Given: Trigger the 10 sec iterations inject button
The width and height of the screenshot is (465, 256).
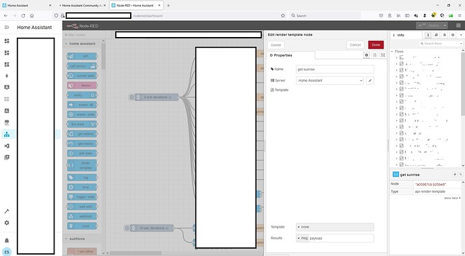Looking at the screenshot, I should [x=127, y=228].
